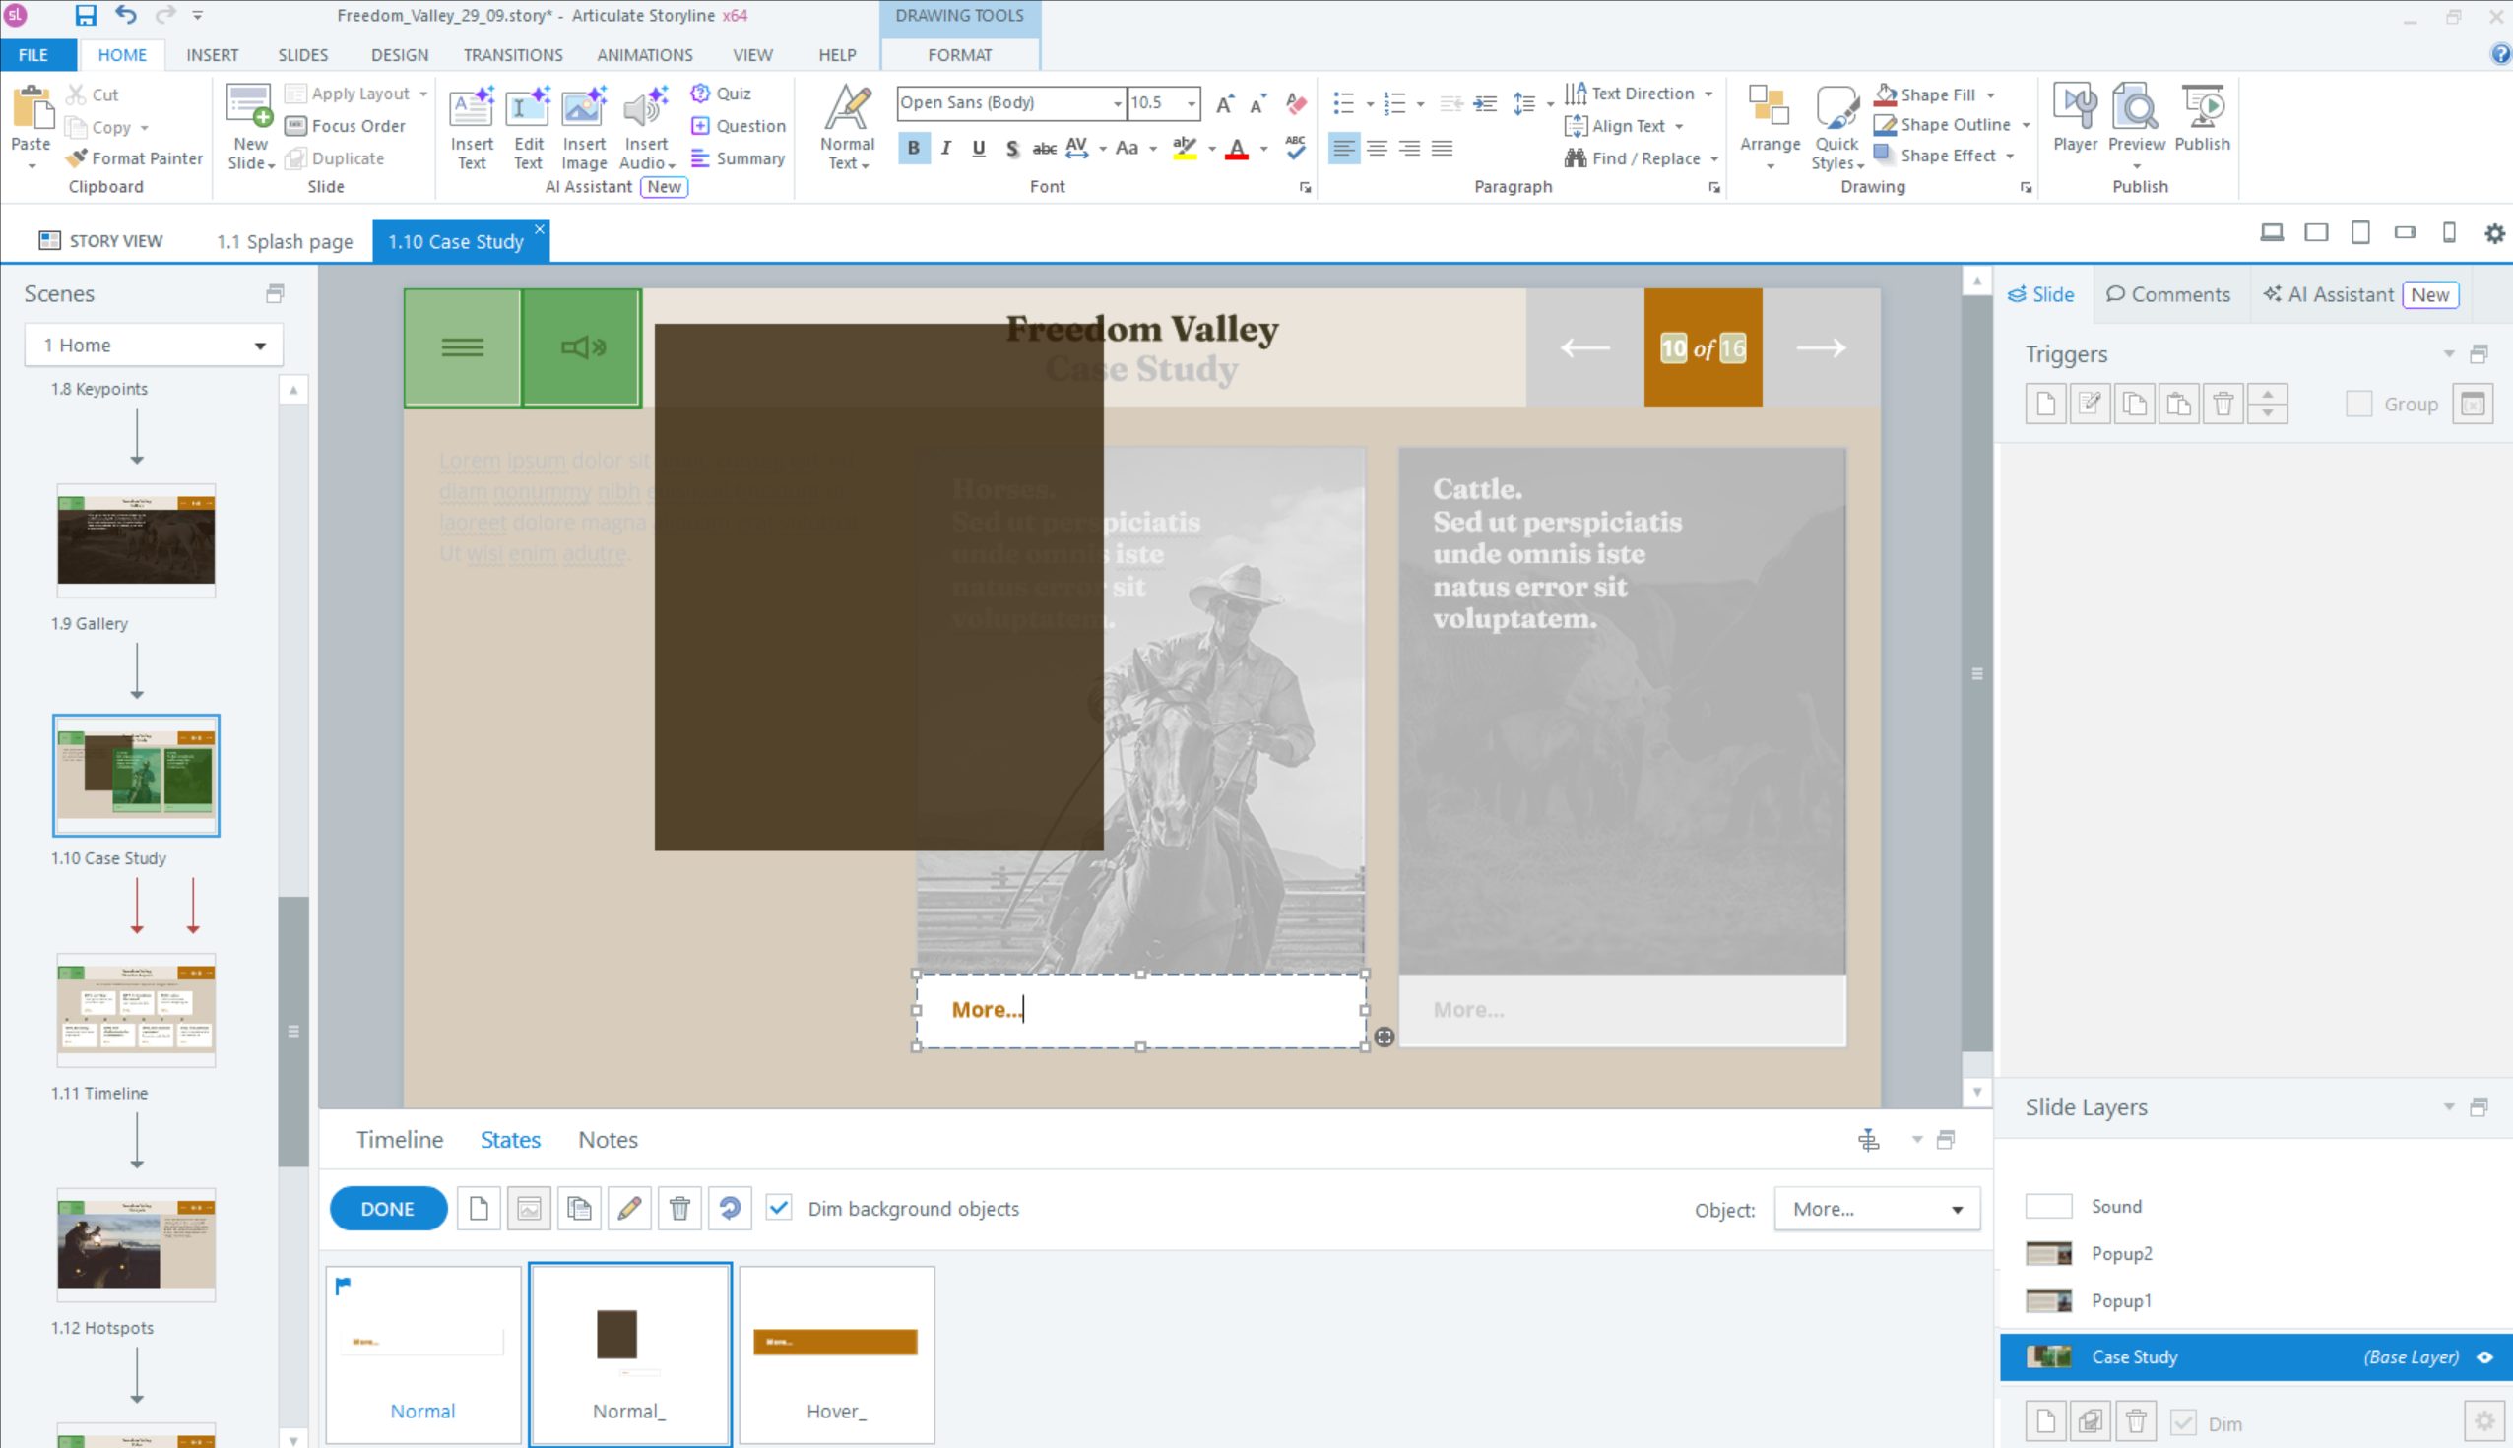The height and width of the screenshot is (1448, 2513).
Task: Click the DONE button
Action: pyautogui.click(x=388, y=1209)
